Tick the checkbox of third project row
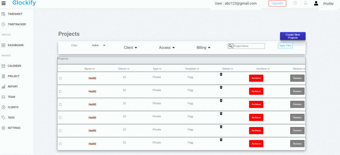This screenshot has height=155, width=340. 60,104
